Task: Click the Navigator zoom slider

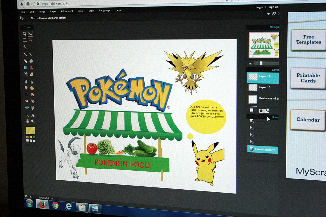Action: pyautogui.click(x=261, y=63)
